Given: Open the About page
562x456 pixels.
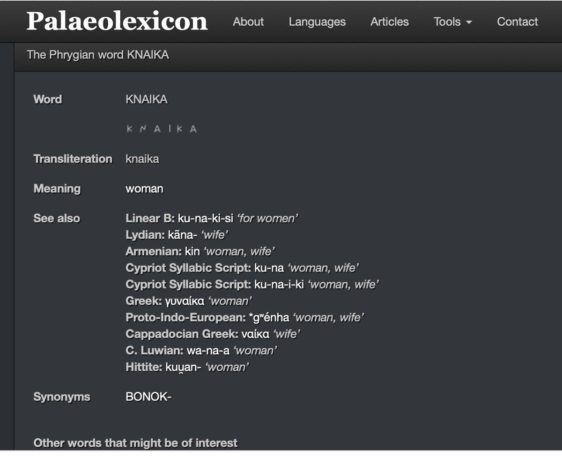Looking at the screenshot, I should (x=248, y=22).
